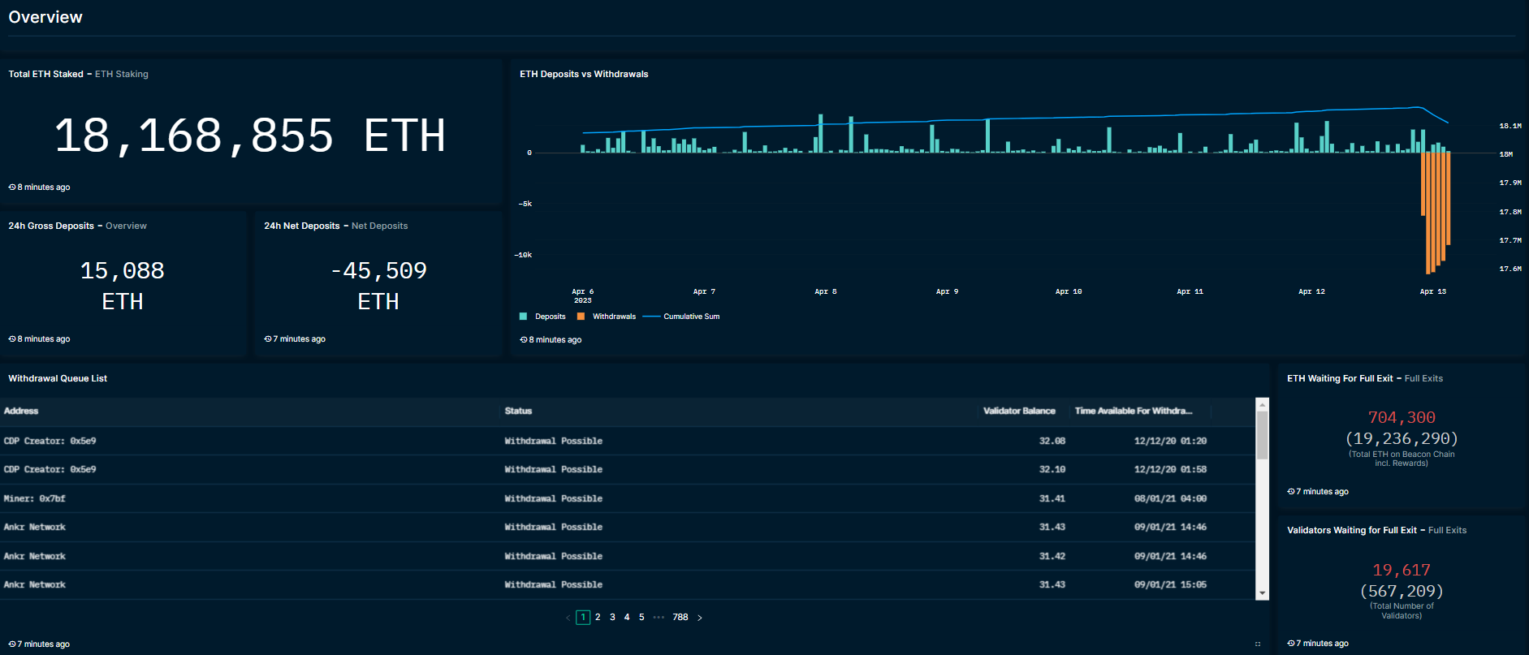Click the history icon in 24h Net Deposits panel
Screen dimensions: 1529x655
pyautogui.click(x=268, y=339)
